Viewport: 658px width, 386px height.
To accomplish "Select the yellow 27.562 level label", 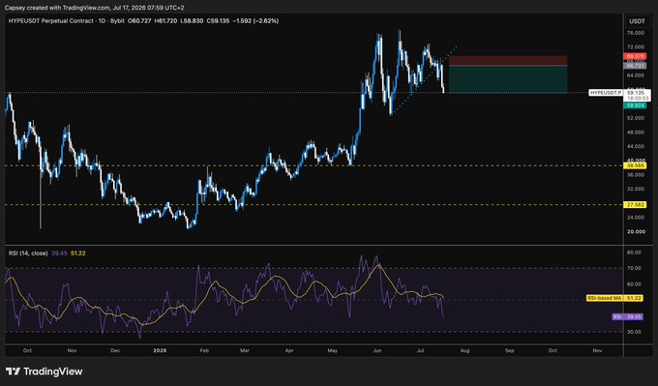I will point(635,205).
